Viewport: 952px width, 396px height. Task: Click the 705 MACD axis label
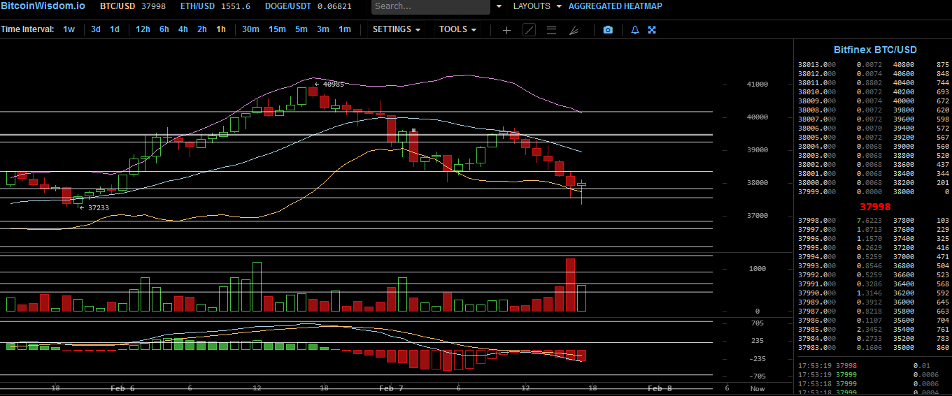pyautogui.click(x=758, y=323)
